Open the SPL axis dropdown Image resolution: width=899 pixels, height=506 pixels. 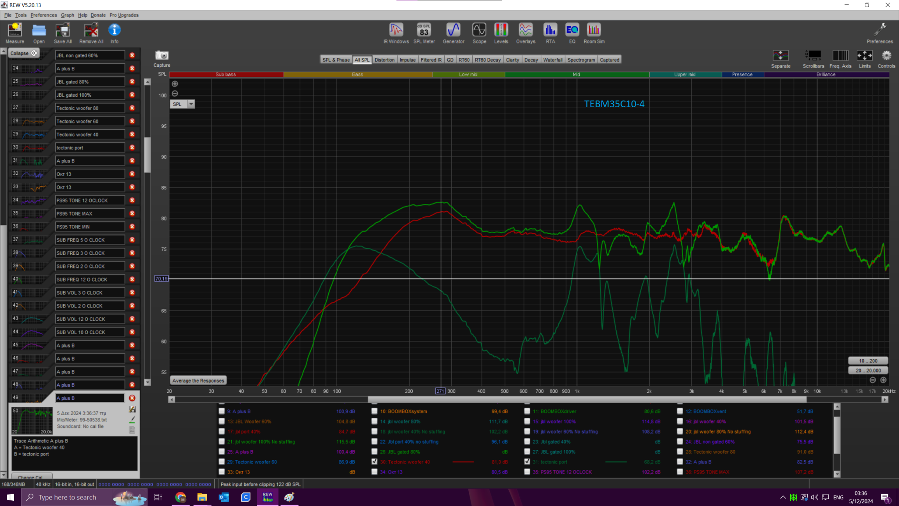pyautogui.click(x=191, y=104)
